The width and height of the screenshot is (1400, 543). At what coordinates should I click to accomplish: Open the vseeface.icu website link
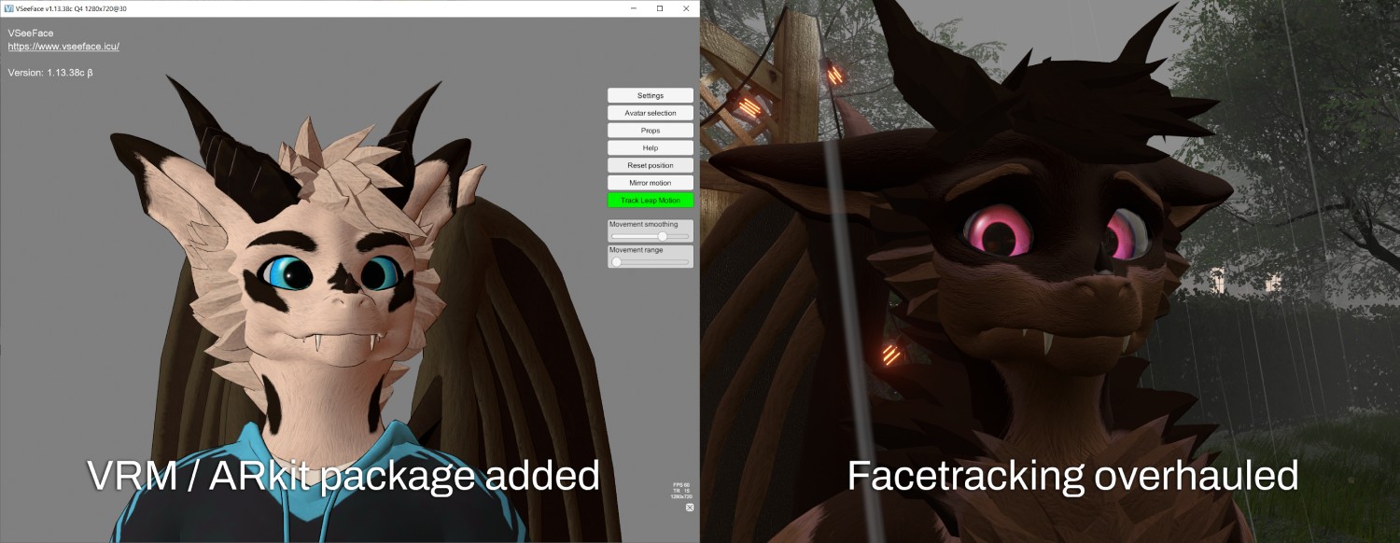coord(62,44)
